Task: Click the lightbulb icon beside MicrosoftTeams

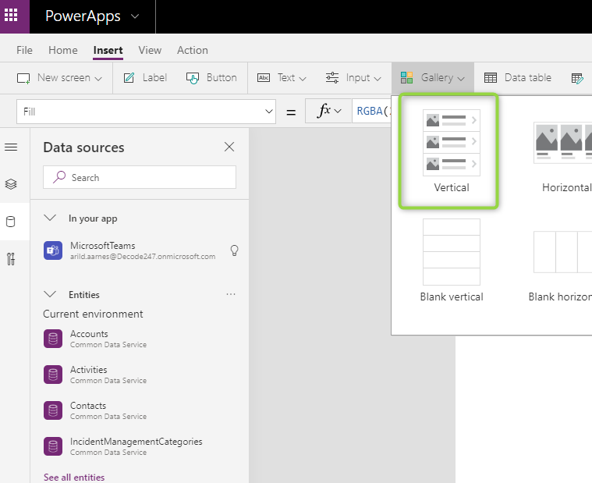Action: tap(235, 250)
